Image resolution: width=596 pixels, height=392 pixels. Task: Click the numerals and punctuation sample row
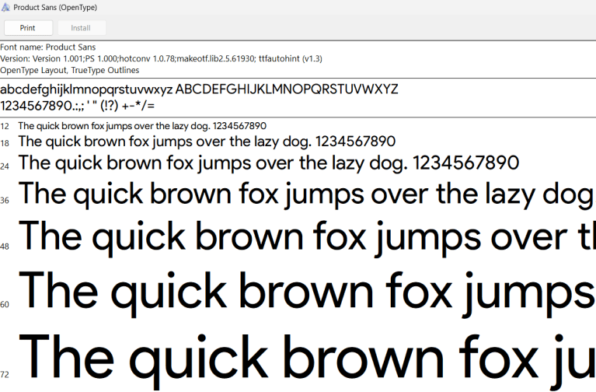click(x=78, y=105)
